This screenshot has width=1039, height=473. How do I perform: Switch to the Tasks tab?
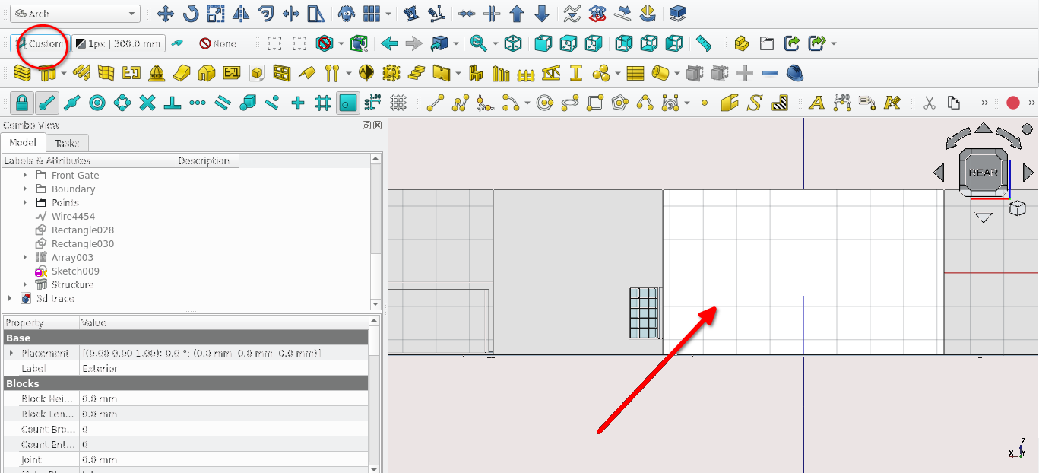67,143
